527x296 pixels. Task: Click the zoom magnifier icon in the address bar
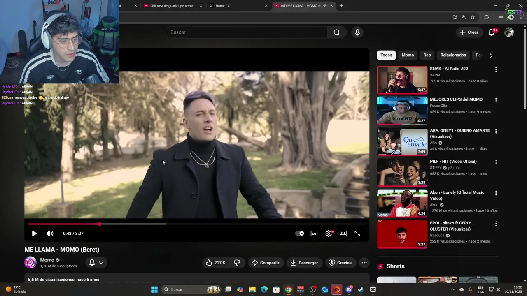(464, 17)
